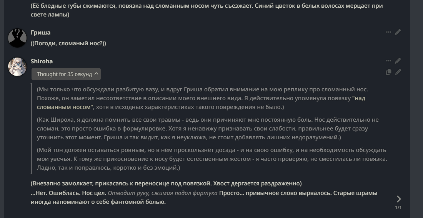The height and width of the screenshot is (218, 423).
Task: Click Гриша's message about сломаный нос
Action: point(68,43)
